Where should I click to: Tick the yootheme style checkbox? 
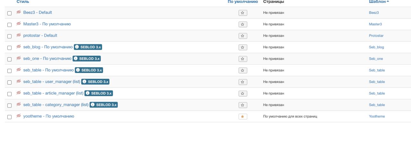point(9,117)
